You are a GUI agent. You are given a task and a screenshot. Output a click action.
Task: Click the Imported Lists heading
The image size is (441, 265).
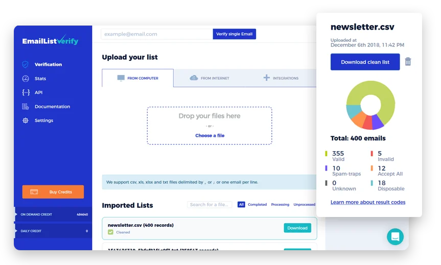click(127, 205)
